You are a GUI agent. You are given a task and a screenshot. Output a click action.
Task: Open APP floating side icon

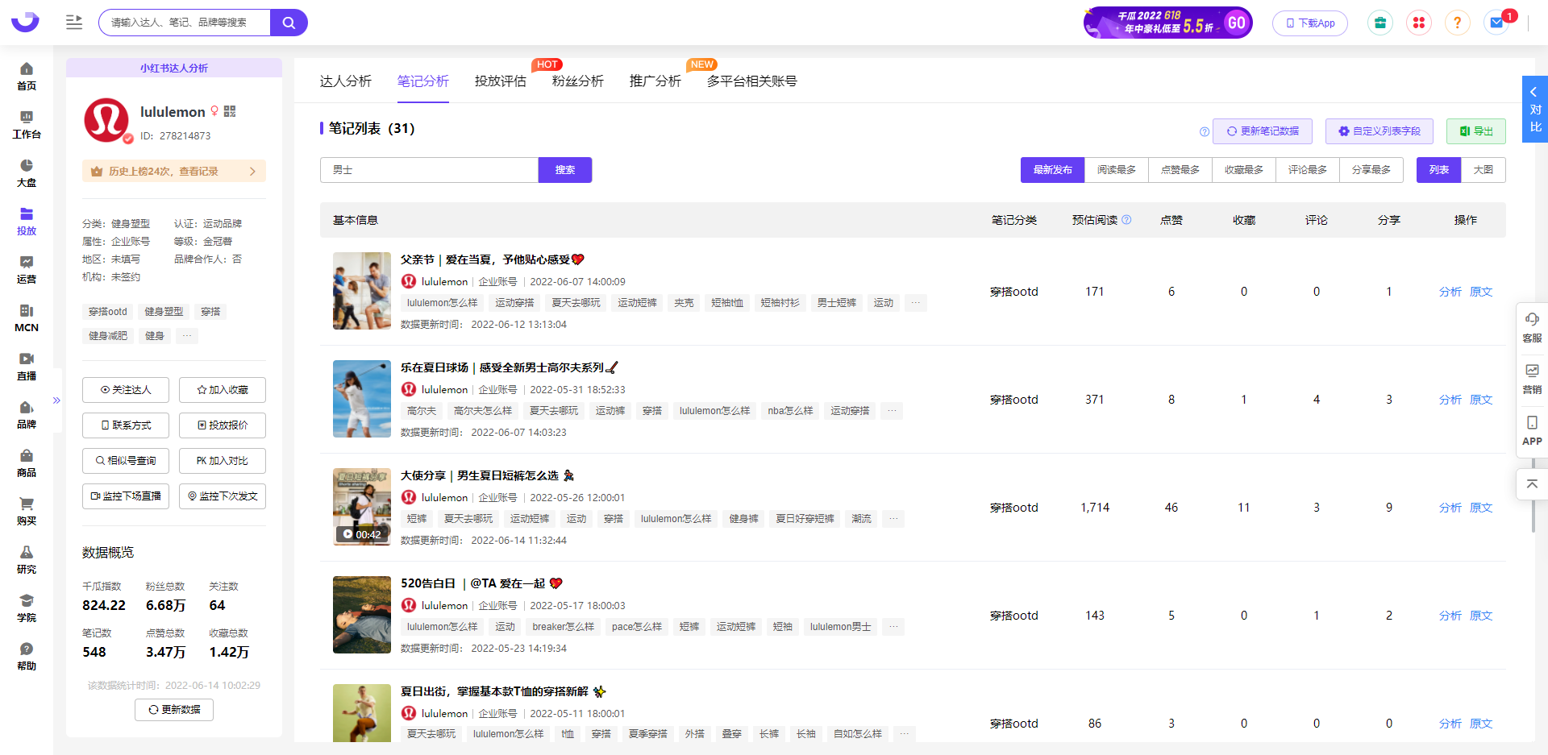1532,430
